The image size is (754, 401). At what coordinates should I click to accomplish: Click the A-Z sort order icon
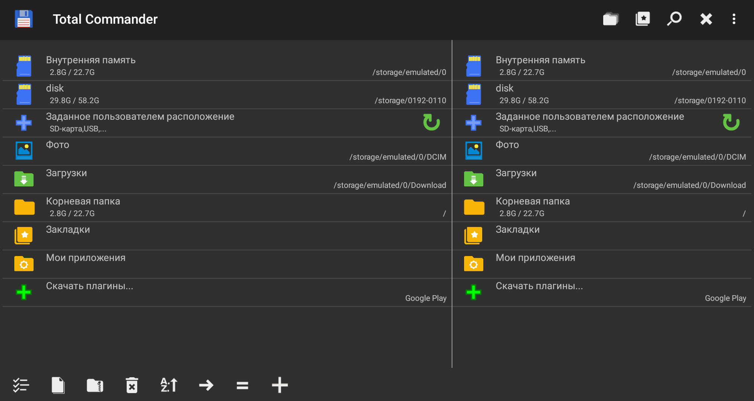tap(169, 385)
